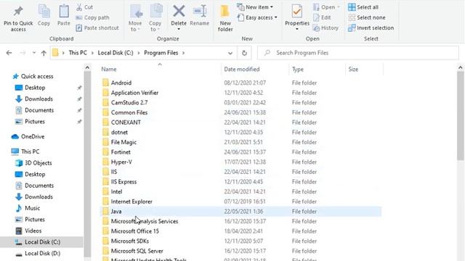Select Paste shortcut command

point(97,28)
